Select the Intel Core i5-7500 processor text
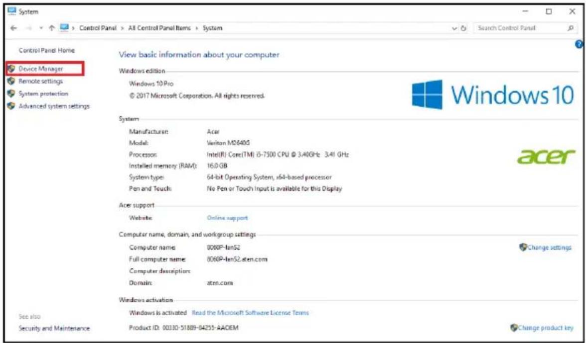This screenshot has width=586, height=343. [x=278, y=154]
